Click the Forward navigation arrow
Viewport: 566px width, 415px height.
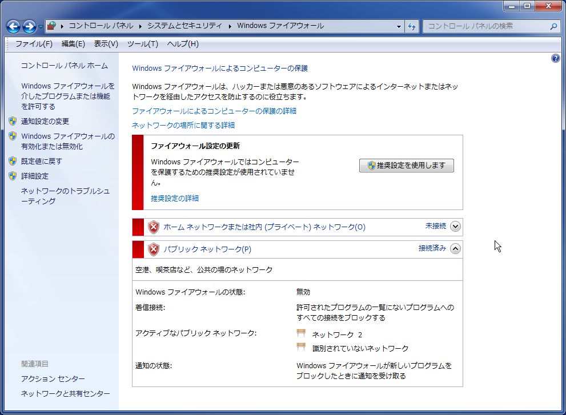point(29,26)
